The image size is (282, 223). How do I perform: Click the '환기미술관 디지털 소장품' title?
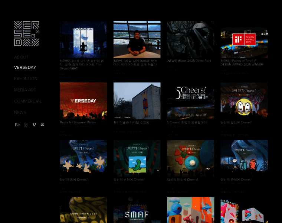pyautogui.click(x=131, y=122)
